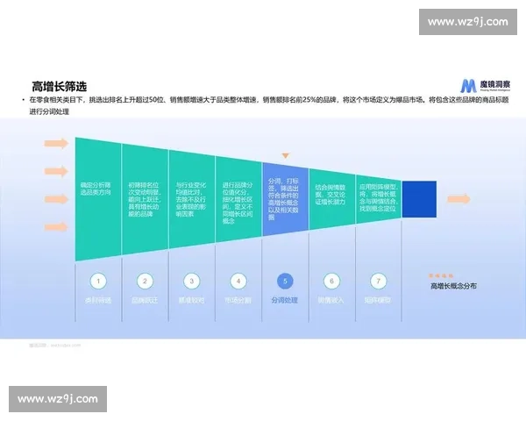Image resolution: width=526 pixels, height=421 pixels.
Task: Click funnel segment starting 进行品牌分位值化分
Action: click(238, 199)
